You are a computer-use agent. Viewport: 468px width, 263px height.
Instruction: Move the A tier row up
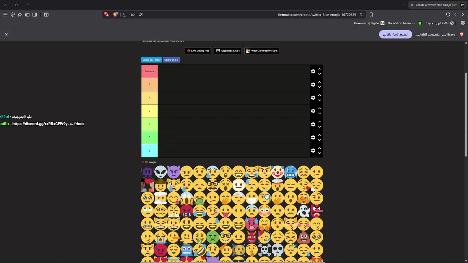(319, 95)
